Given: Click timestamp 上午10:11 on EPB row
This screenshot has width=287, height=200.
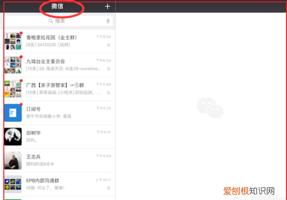Looking at the screenshot, I should pos(103,180).
